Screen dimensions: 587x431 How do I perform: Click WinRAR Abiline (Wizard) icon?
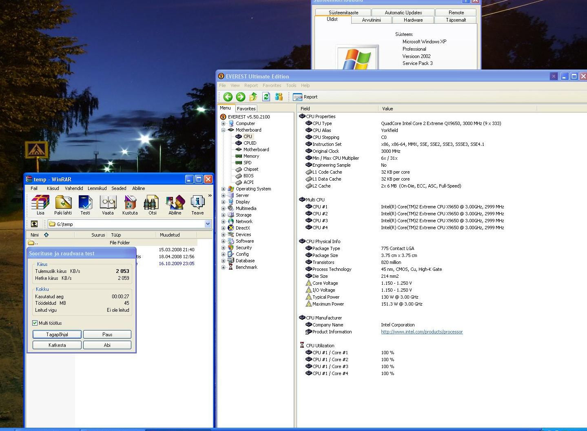pos(175,205)
